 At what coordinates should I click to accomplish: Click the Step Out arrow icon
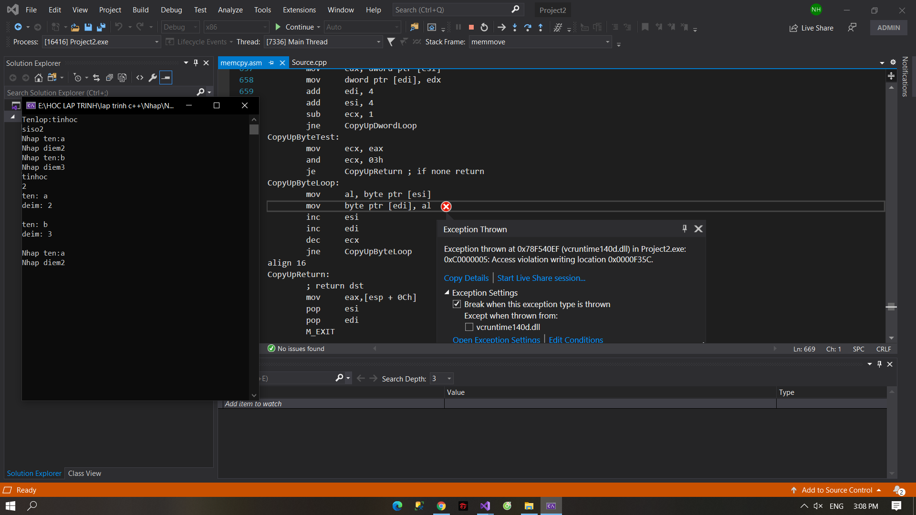click(x=541, y=27)
